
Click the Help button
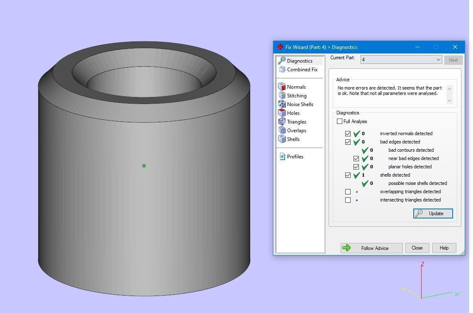pos(444,248)
